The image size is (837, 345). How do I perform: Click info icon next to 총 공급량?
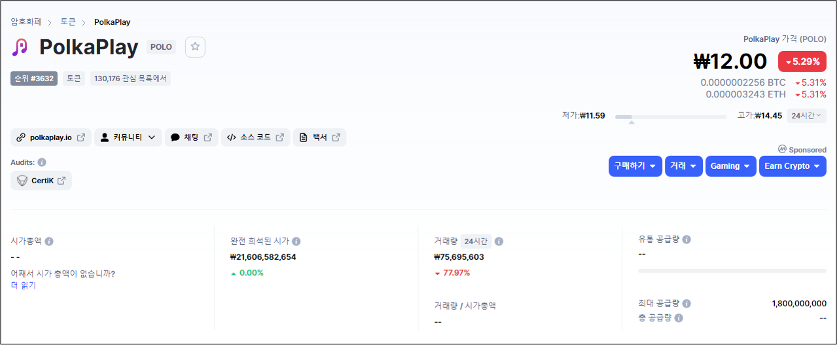(679, 318)
